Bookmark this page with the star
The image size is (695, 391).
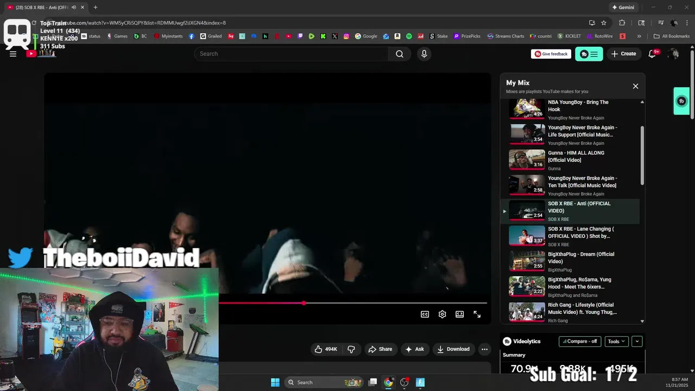coord(604,23)
